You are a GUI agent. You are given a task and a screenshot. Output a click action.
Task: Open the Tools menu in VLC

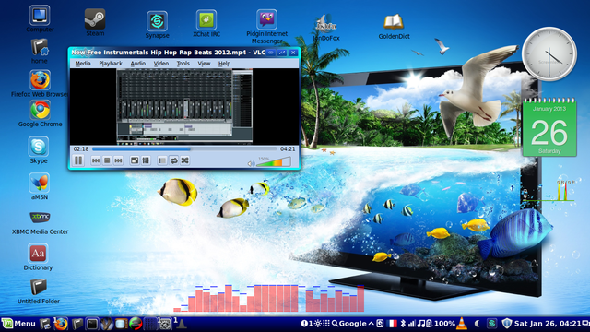click(x=183, y=64)
